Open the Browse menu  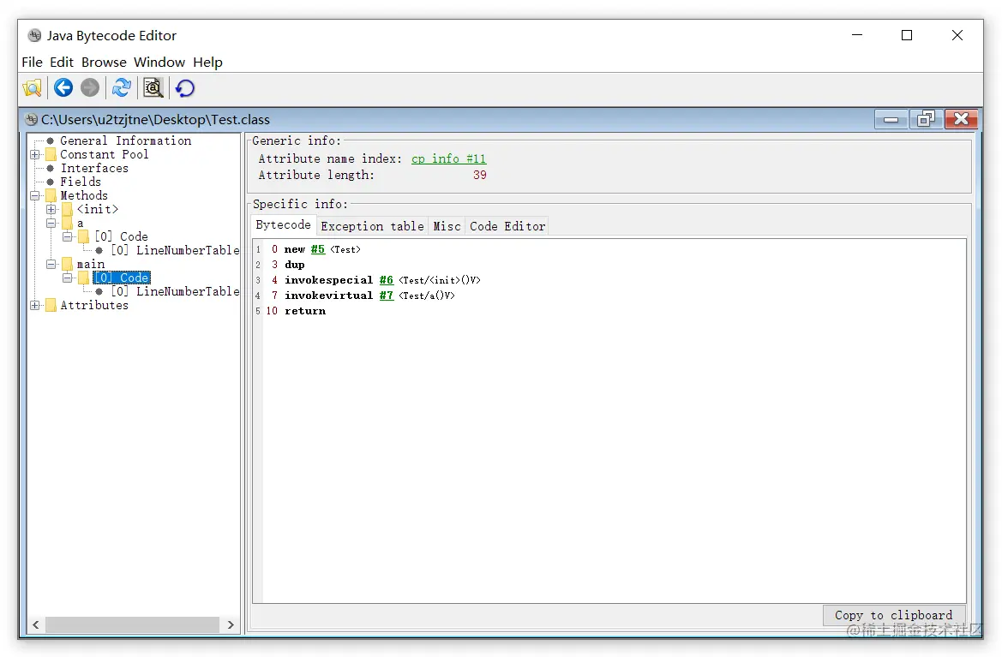pyautogui.click(x=104, y=62)
